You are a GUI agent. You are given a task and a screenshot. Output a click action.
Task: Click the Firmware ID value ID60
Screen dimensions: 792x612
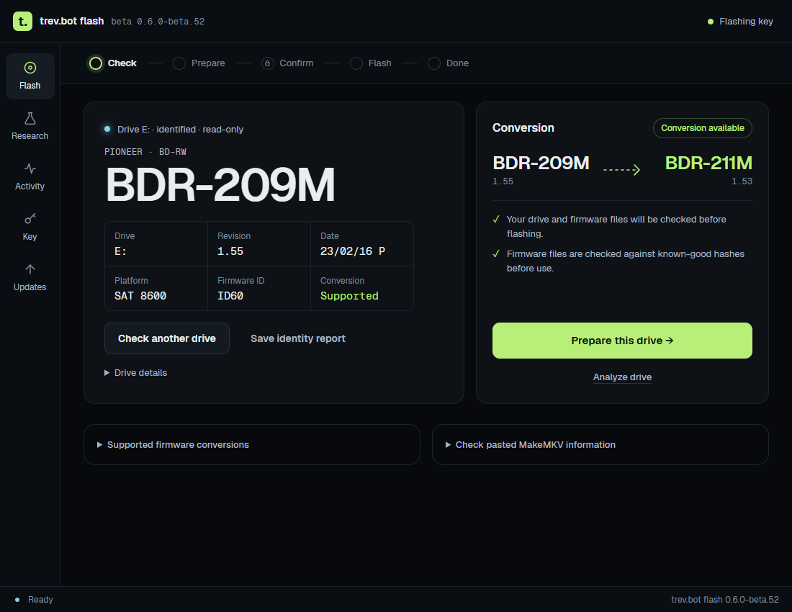pos(230,295)
